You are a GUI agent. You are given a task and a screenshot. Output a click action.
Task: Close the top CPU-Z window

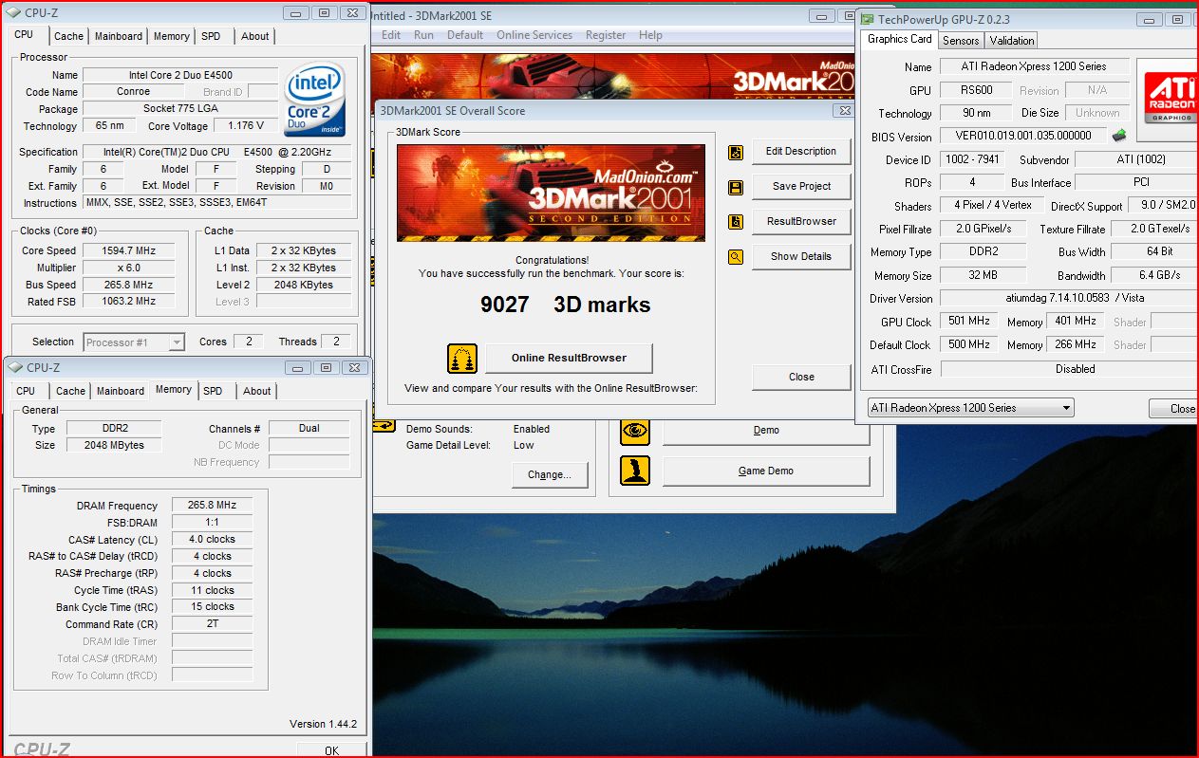point(351,13)
